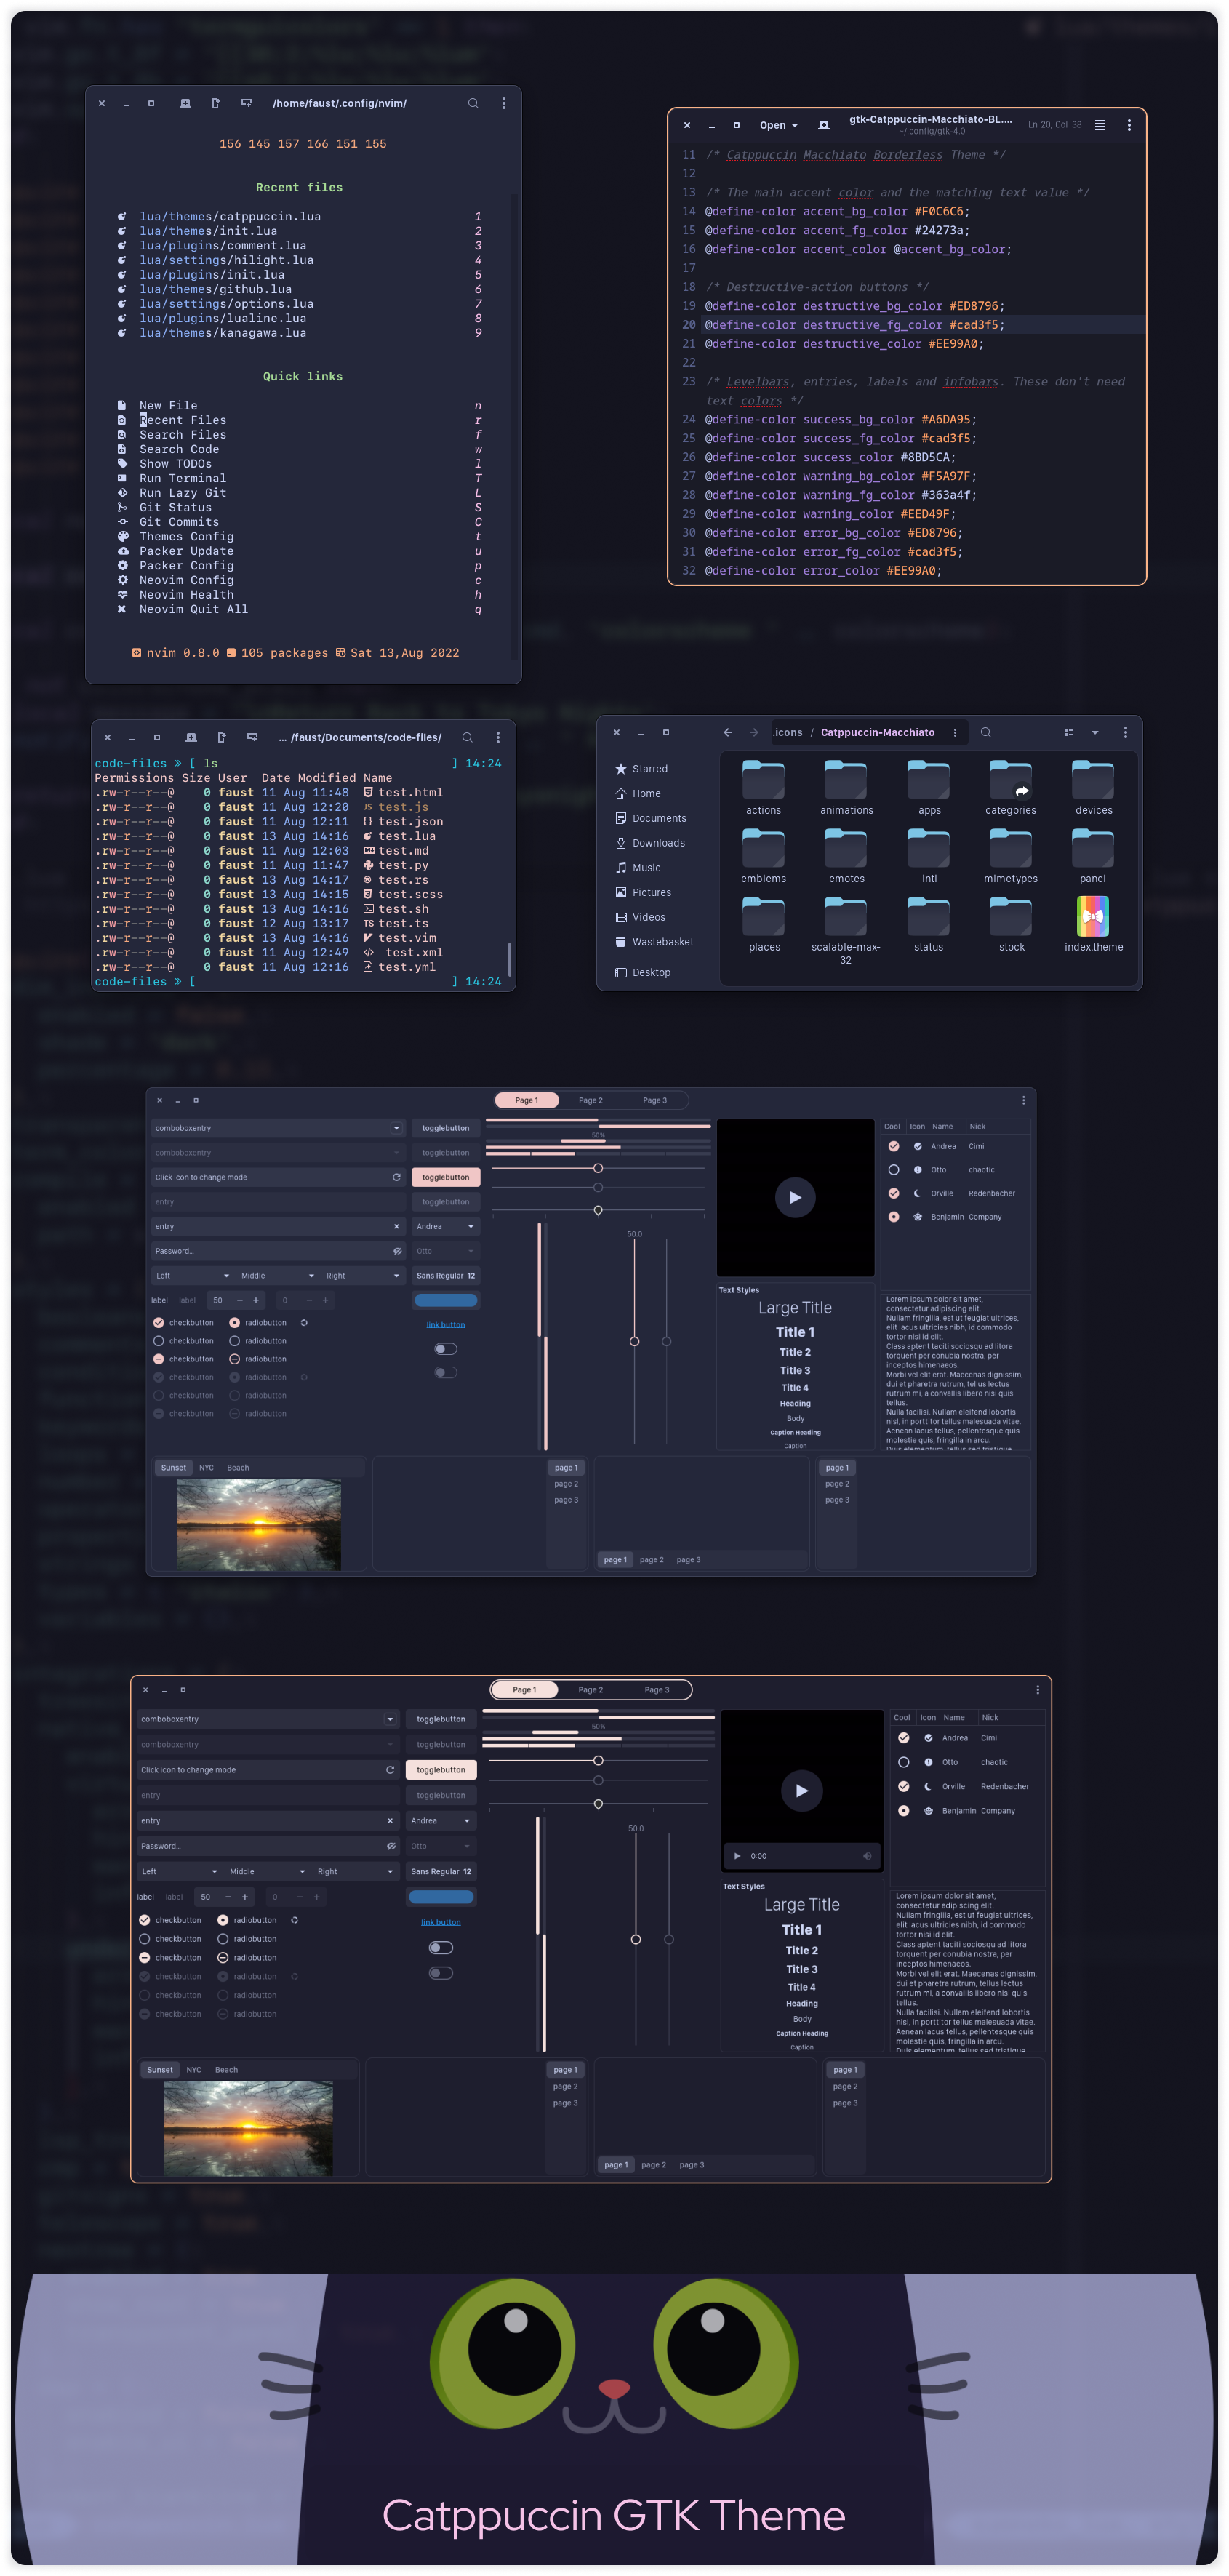Viewport: 1229px width, 2576px height.
Task: Open search in the code-files terminal window
Action: 467,737
